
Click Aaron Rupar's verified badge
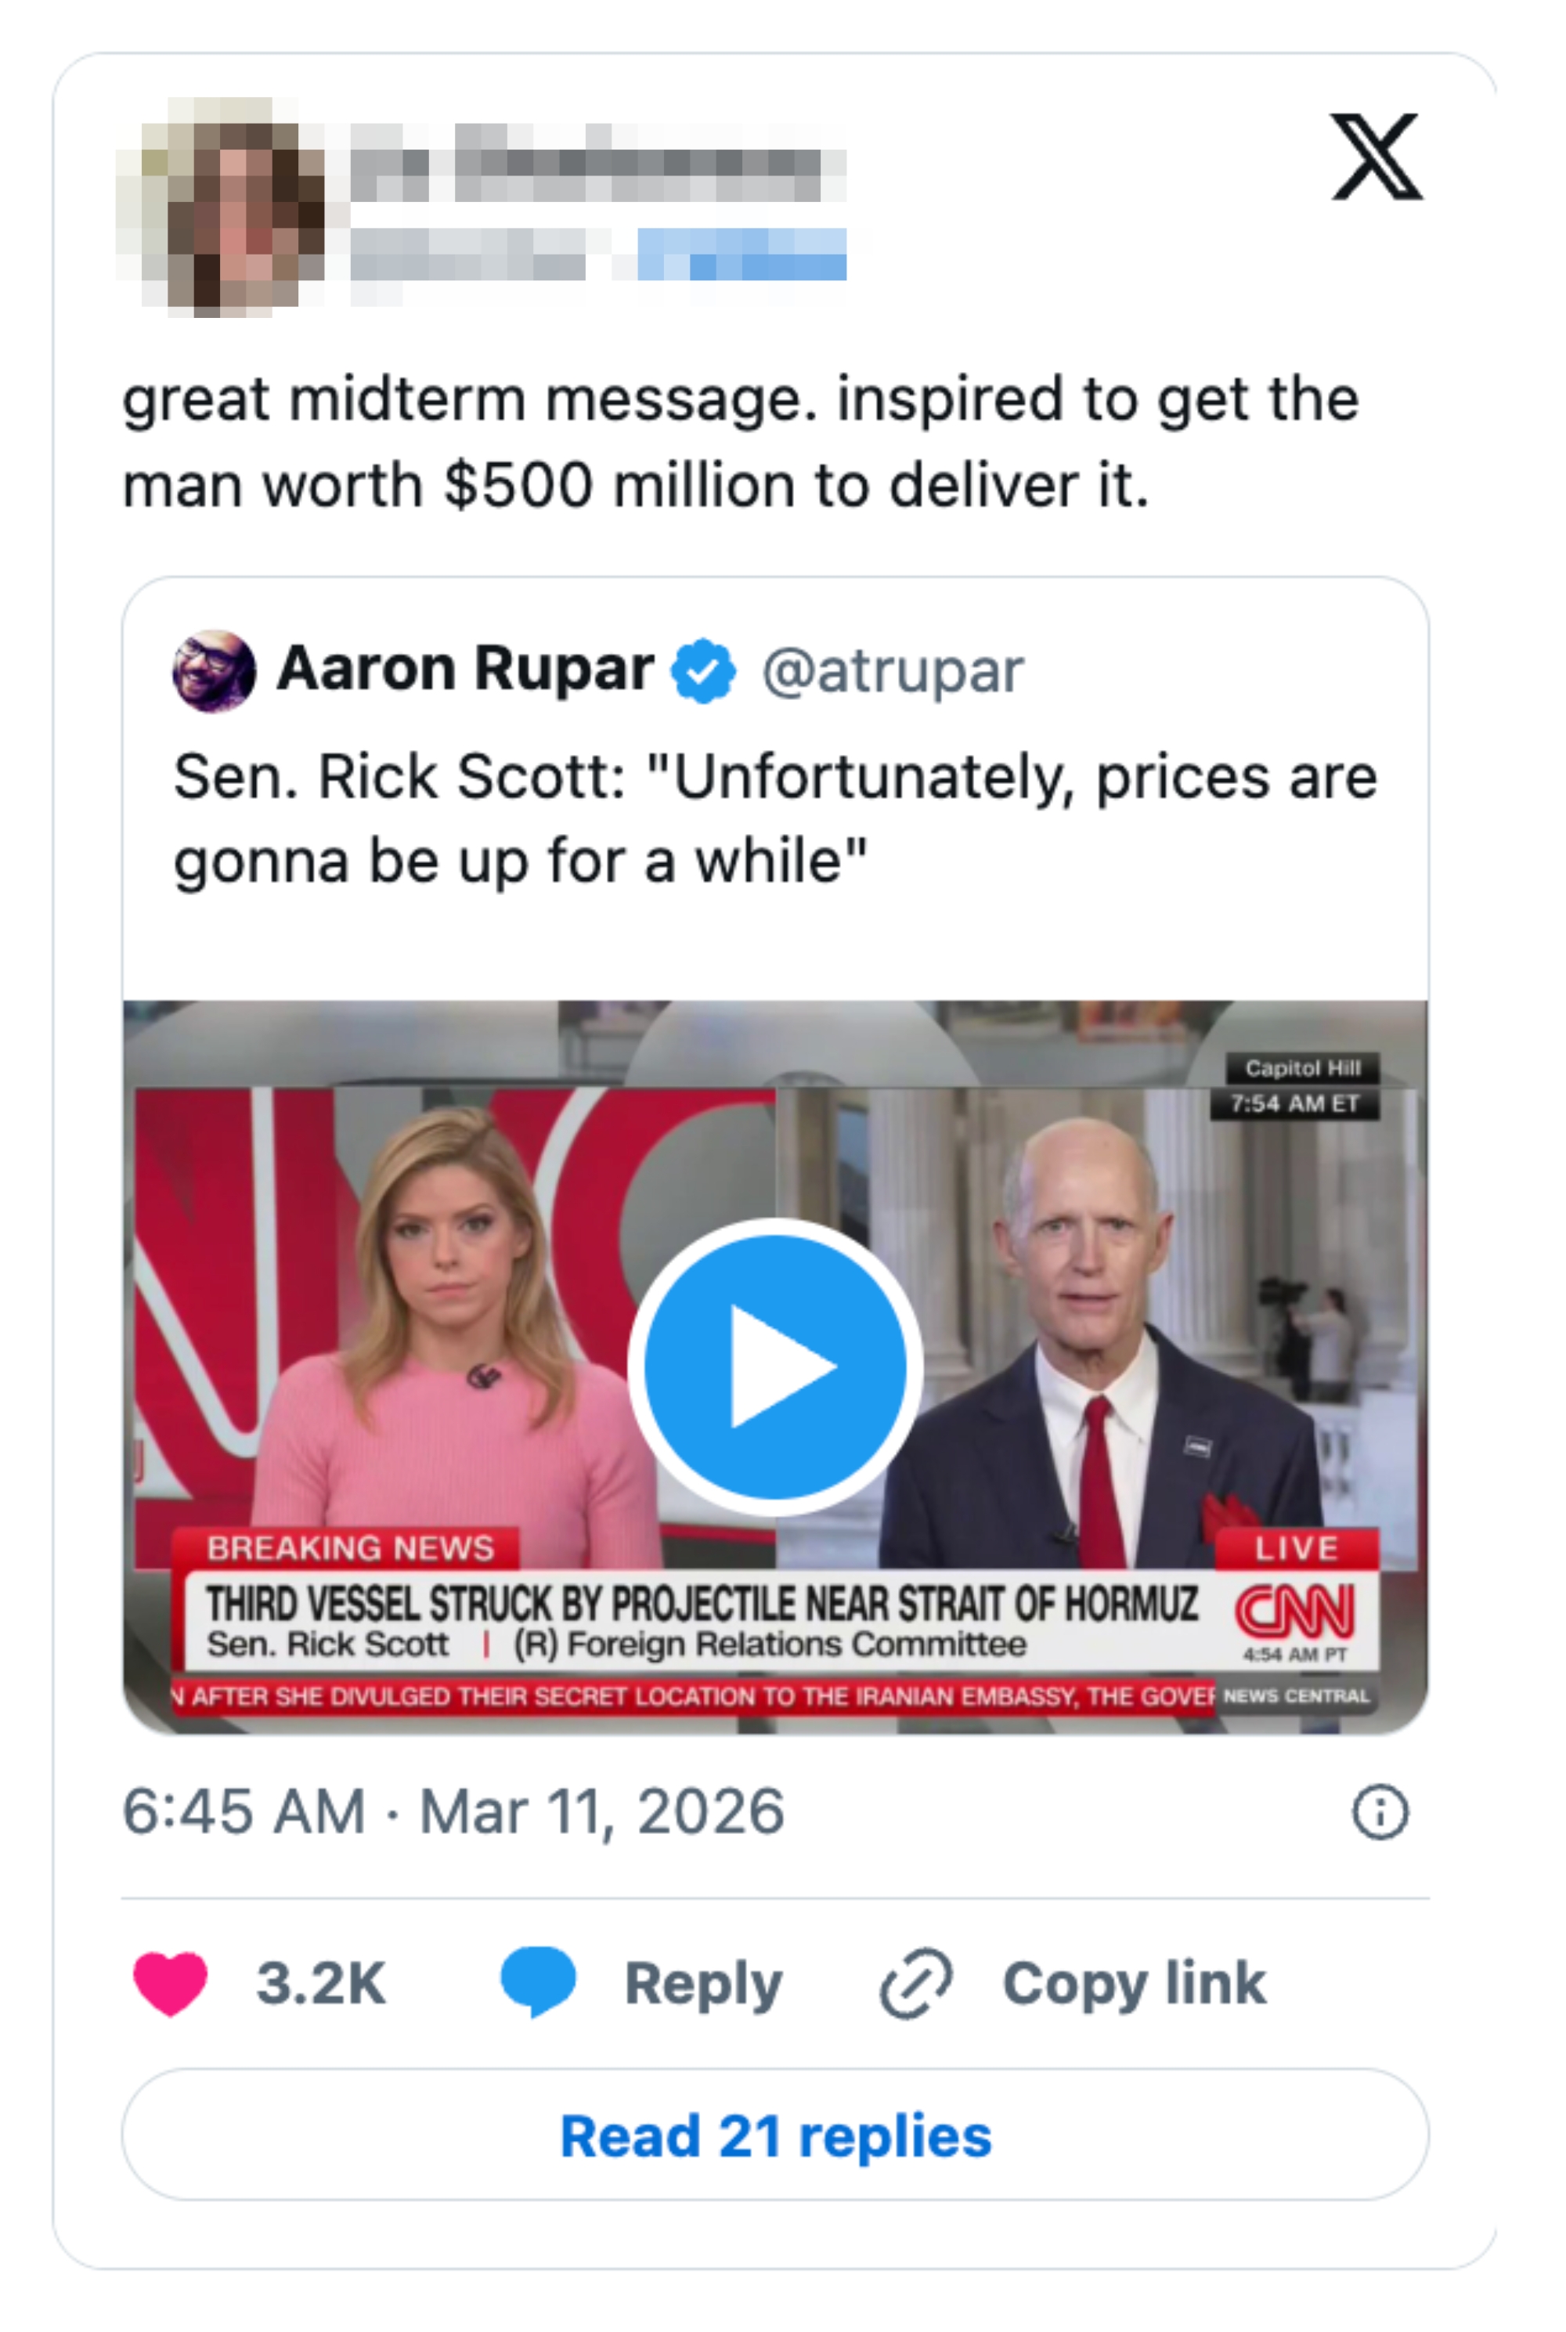[x=703, y=670]
